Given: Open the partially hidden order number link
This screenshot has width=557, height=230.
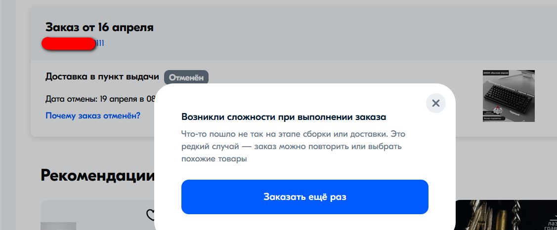Looking at the screenshot, I should tap(100, 43).
